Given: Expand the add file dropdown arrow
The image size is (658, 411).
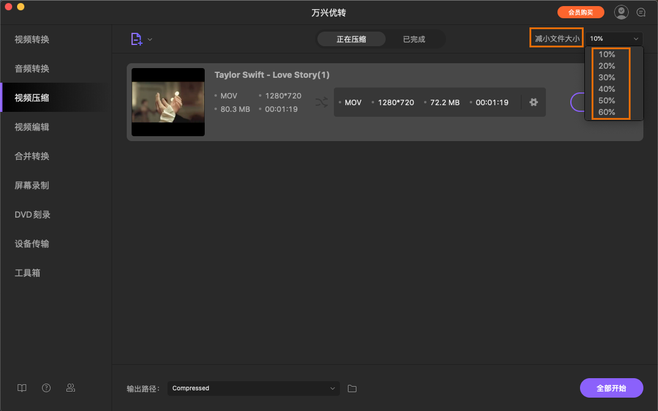Looking at the screenshot, I should (x=150, y=40).
